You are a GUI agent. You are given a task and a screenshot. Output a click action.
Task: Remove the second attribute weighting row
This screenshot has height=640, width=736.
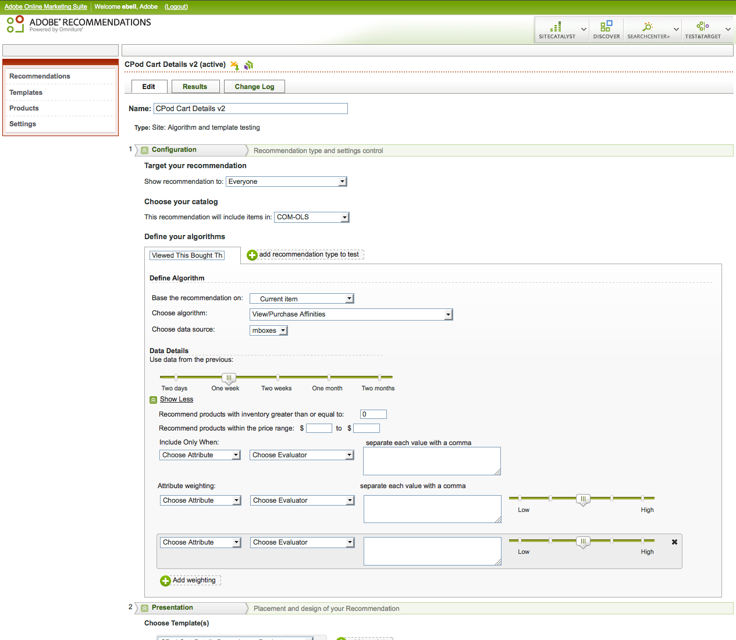(674, 542)
